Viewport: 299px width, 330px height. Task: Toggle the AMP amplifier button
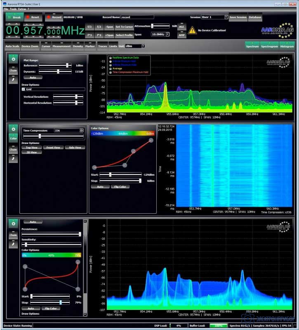182,35
